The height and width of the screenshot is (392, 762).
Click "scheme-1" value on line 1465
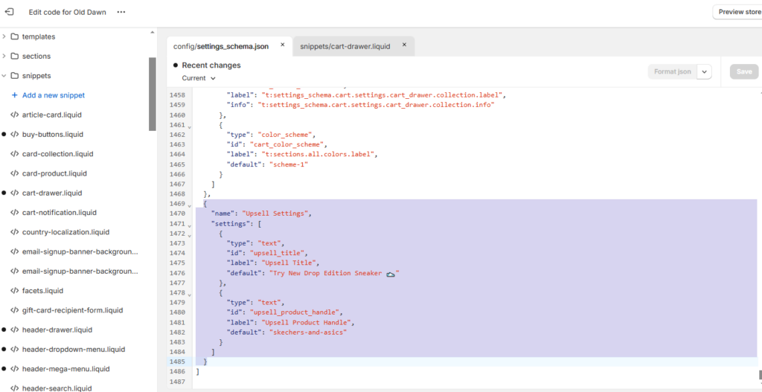tap(289, 164)
